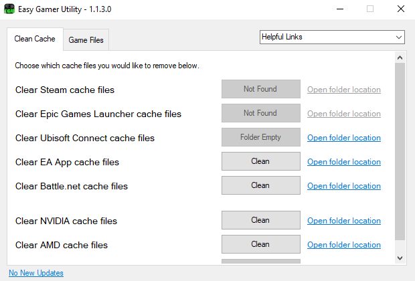Click 'Clear Battle.net cache files' text

(x=72, y=186)
